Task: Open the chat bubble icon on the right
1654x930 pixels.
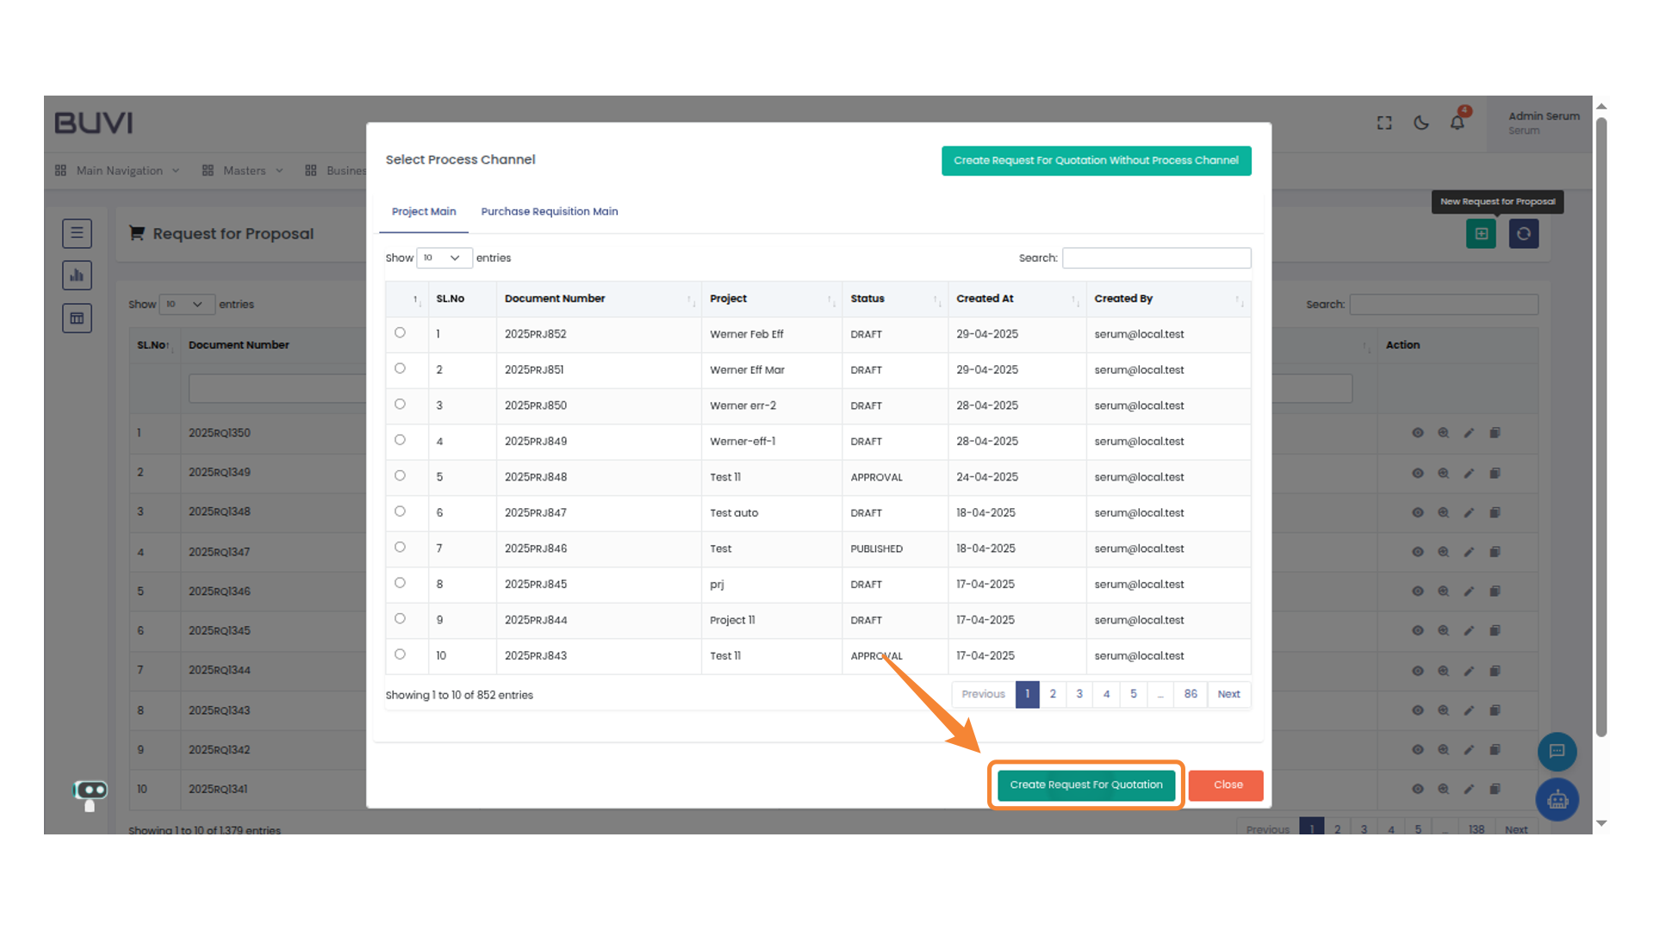Action: (x=1558, y=751)
